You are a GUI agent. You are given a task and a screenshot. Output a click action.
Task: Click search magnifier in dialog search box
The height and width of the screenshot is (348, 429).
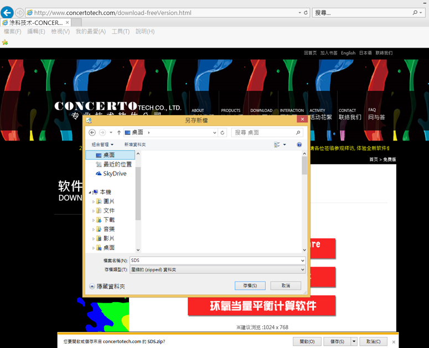point(298,133)
